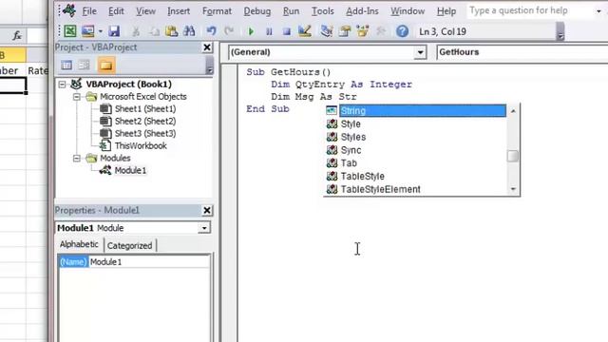Viewport: 608px width, 342px height.
Task: Open Find with the binoculars icon
Action: 189,31
